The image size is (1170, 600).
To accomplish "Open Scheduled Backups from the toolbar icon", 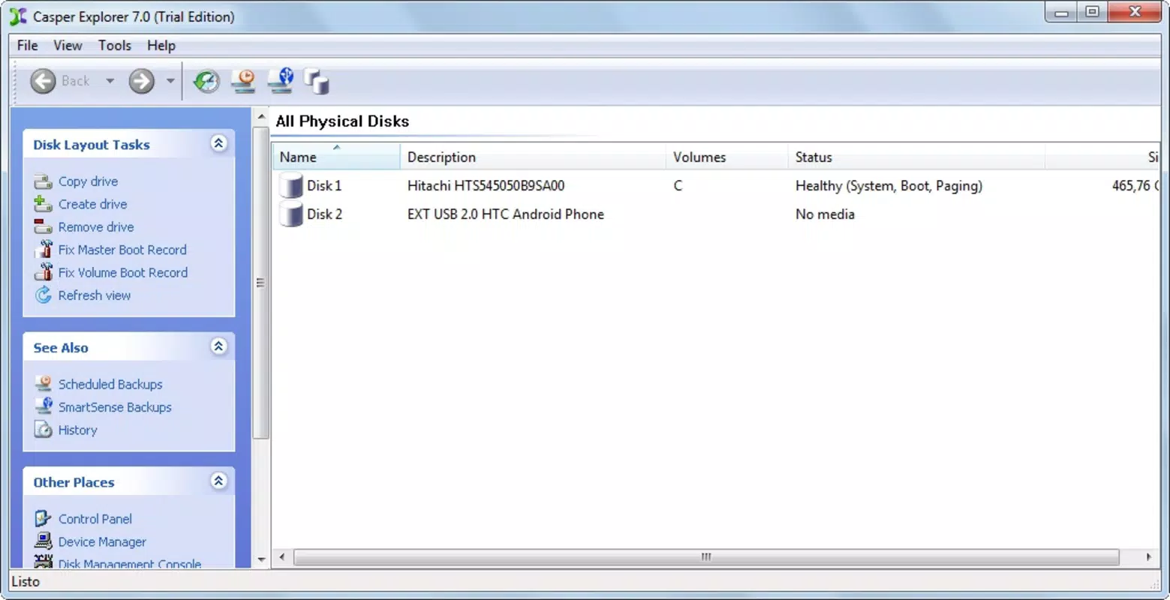I will click(x=243, y=81).
